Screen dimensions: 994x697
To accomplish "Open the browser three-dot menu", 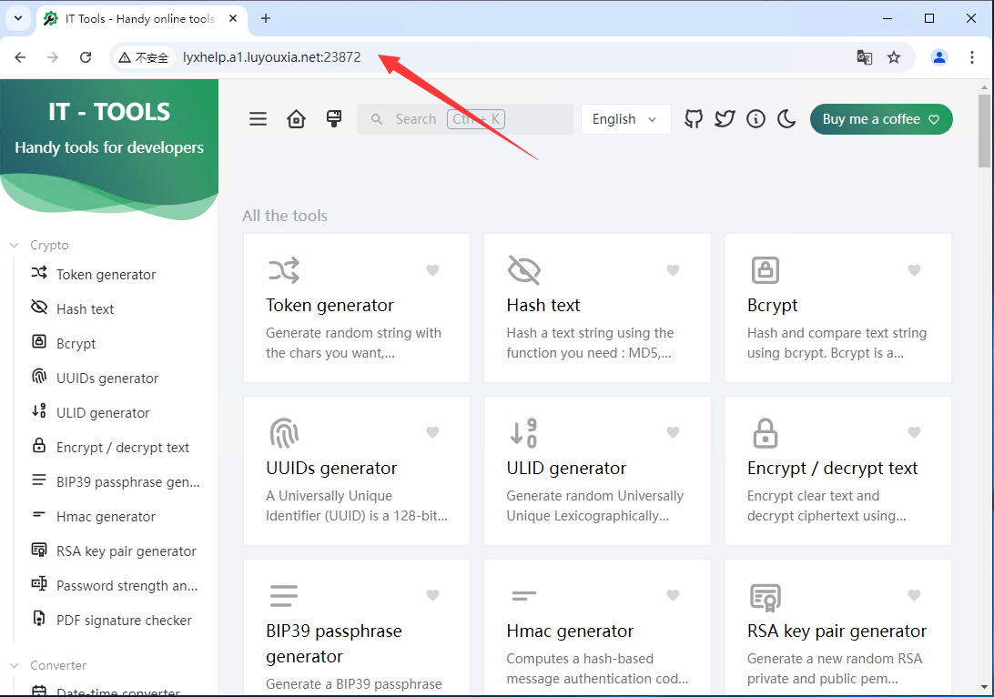I will click(972, 57).
